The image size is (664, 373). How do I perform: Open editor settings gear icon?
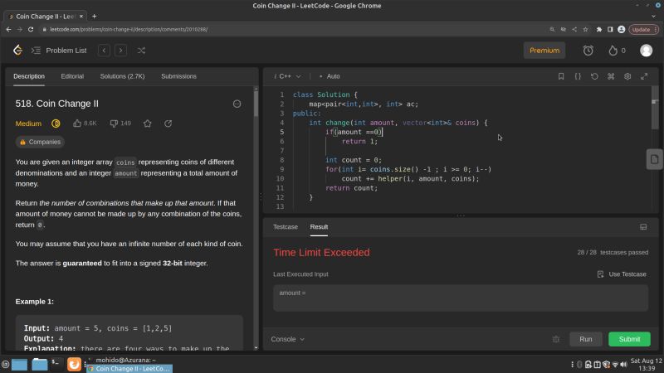pyautogui.click(x=627, y=76)
